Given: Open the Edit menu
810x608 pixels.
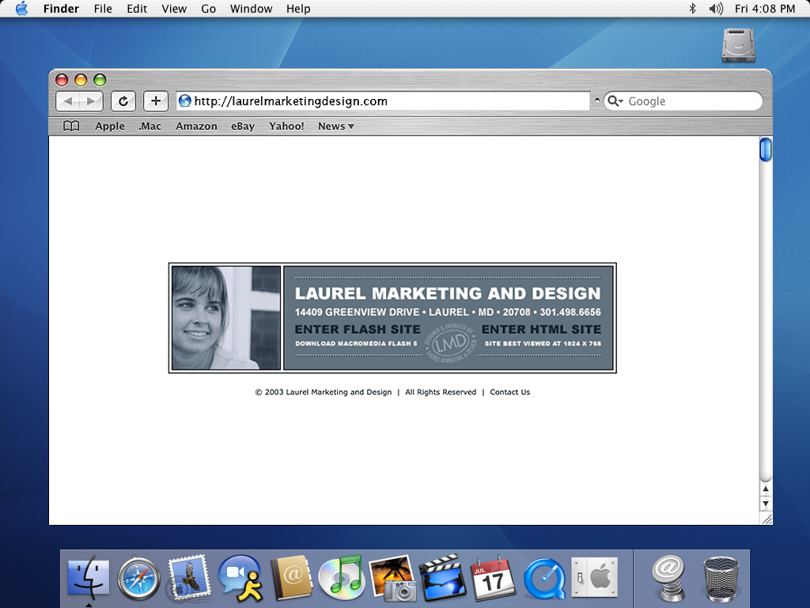Looking at the screenshot, I should (137, 9).
